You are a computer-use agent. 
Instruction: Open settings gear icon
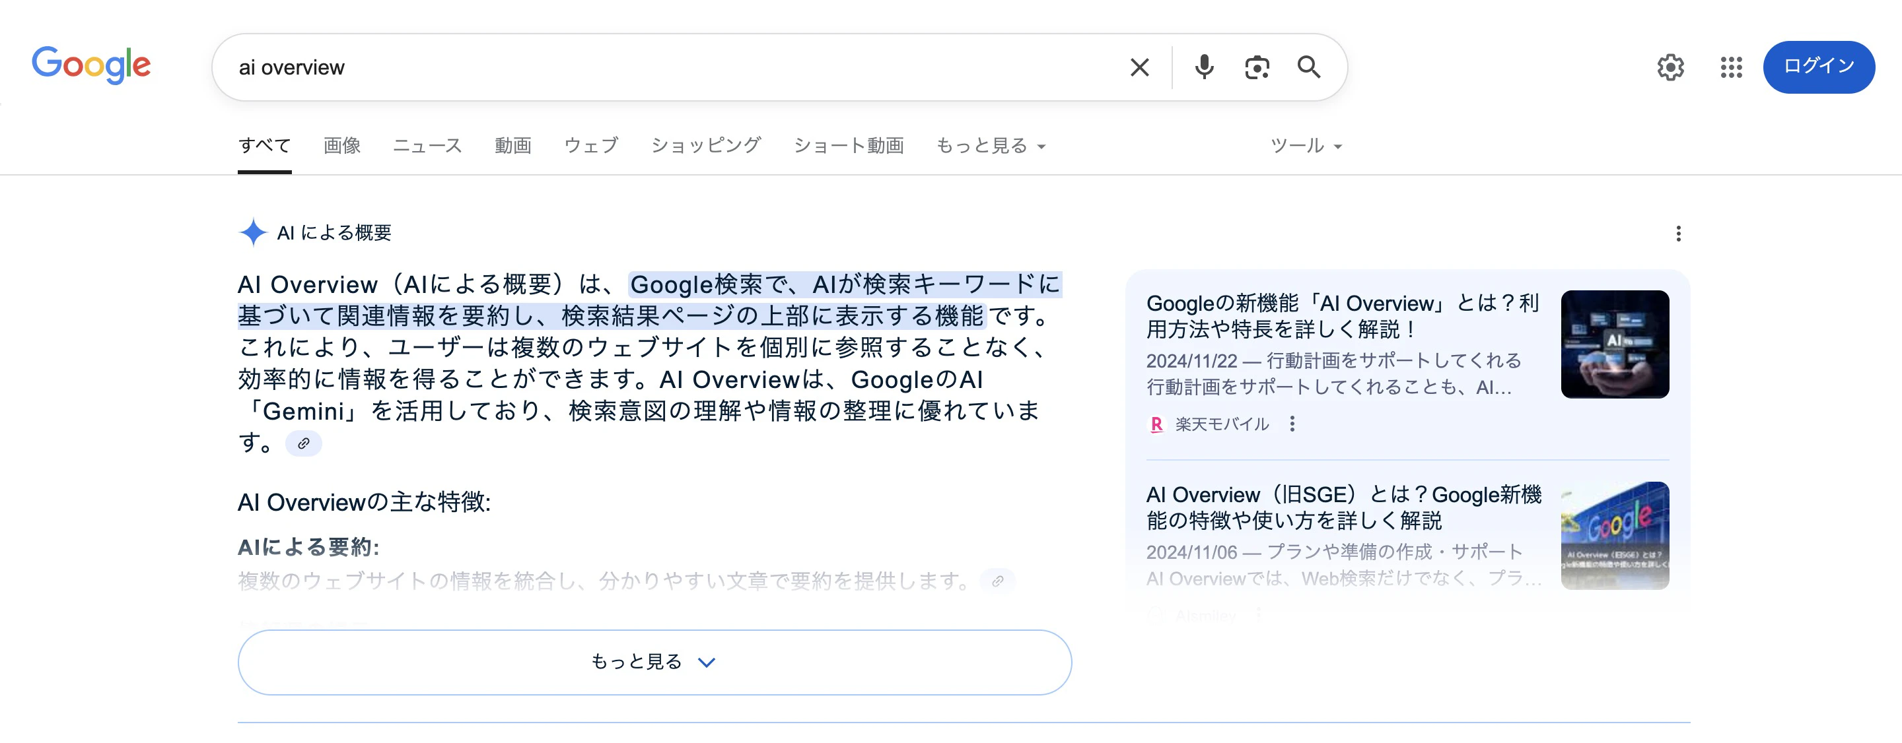1670,67
